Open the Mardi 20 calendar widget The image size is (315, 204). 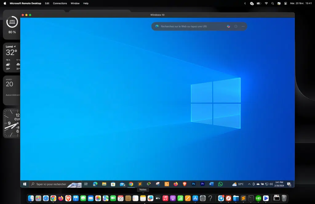(12, 90)
